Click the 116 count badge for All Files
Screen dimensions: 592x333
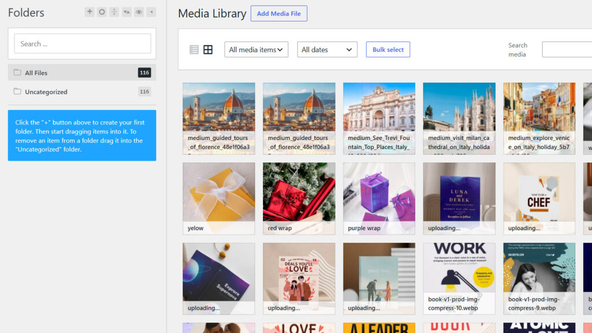click(x=144, y=72)
